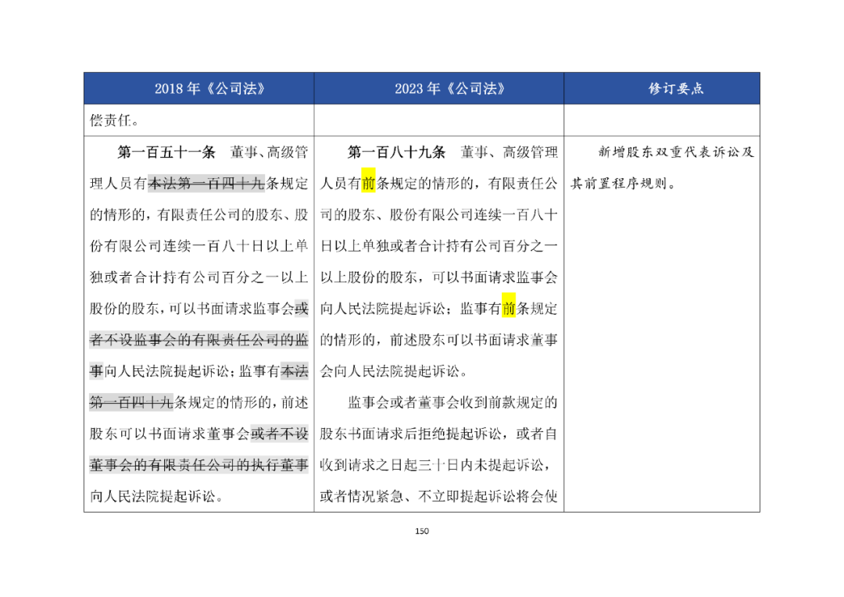Screen dimensions: 844x597
Task: Click the struck-through text 第一百四十九 in left column
Action: click(131, 402)
